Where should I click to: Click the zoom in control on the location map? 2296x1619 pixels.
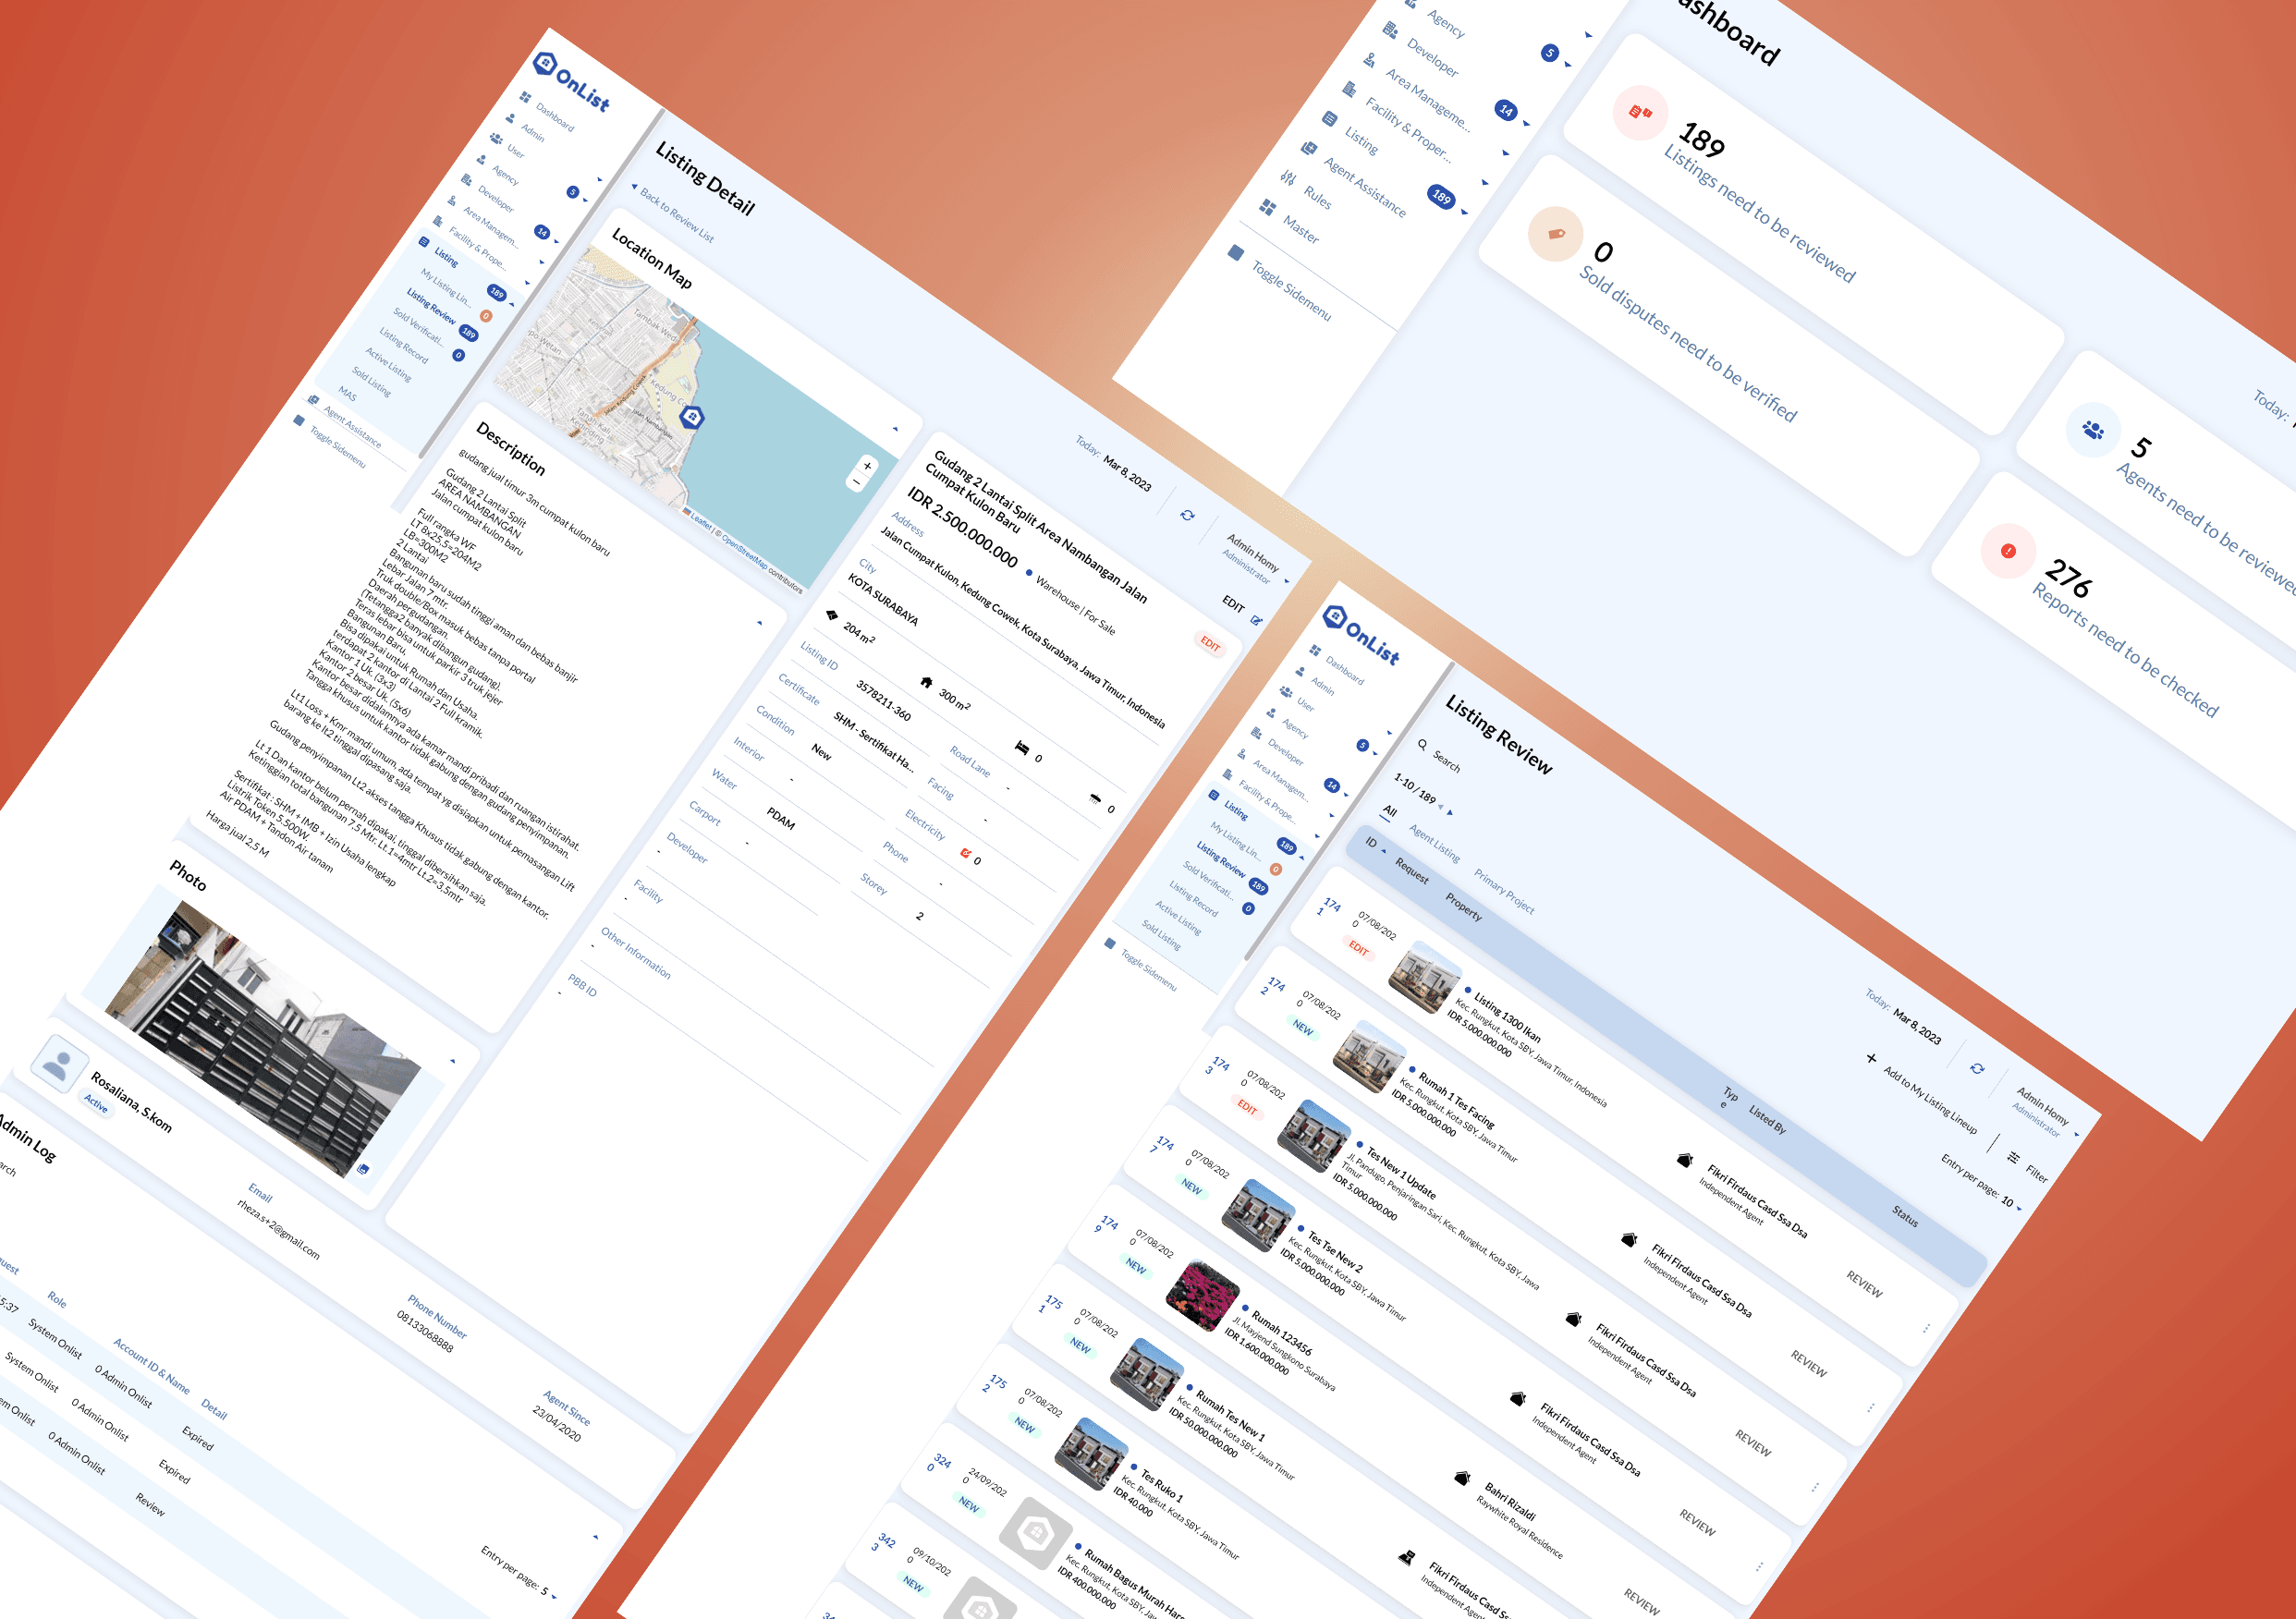868,467
